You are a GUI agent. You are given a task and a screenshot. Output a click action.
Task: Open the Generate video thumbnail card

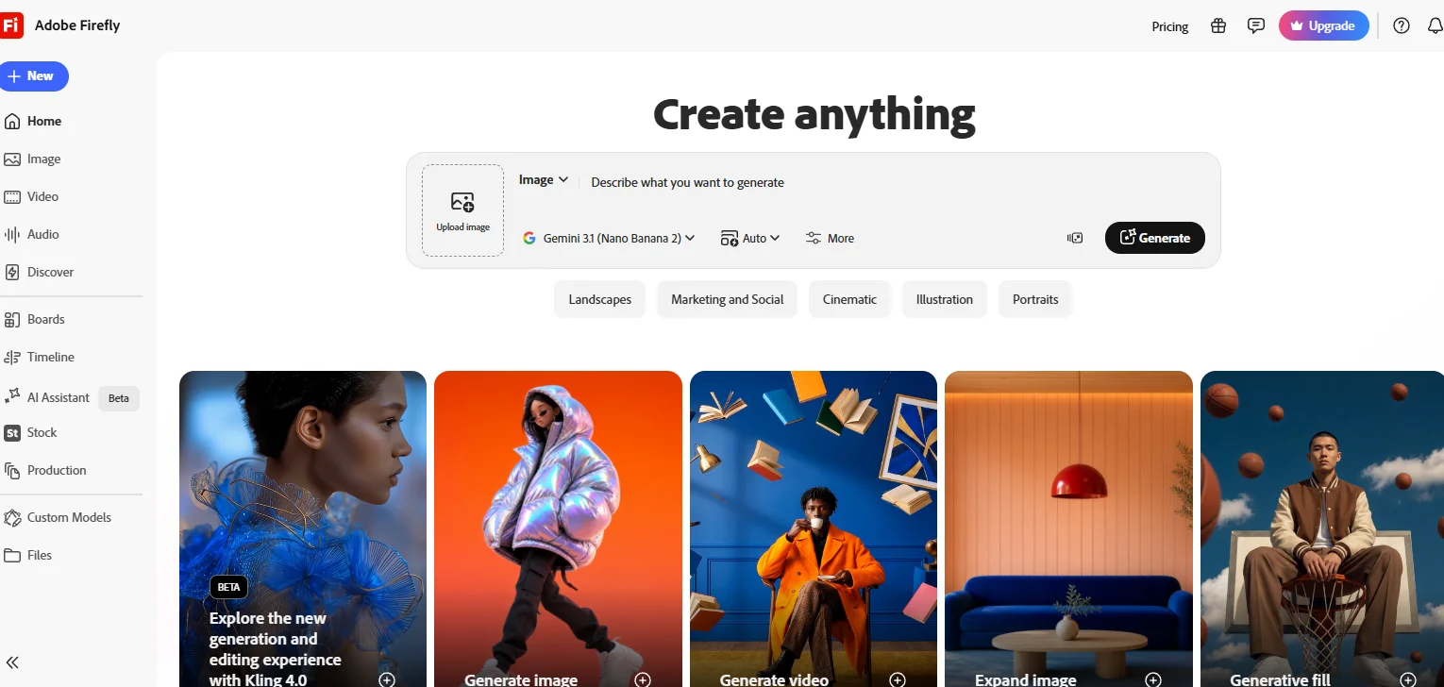814,528
